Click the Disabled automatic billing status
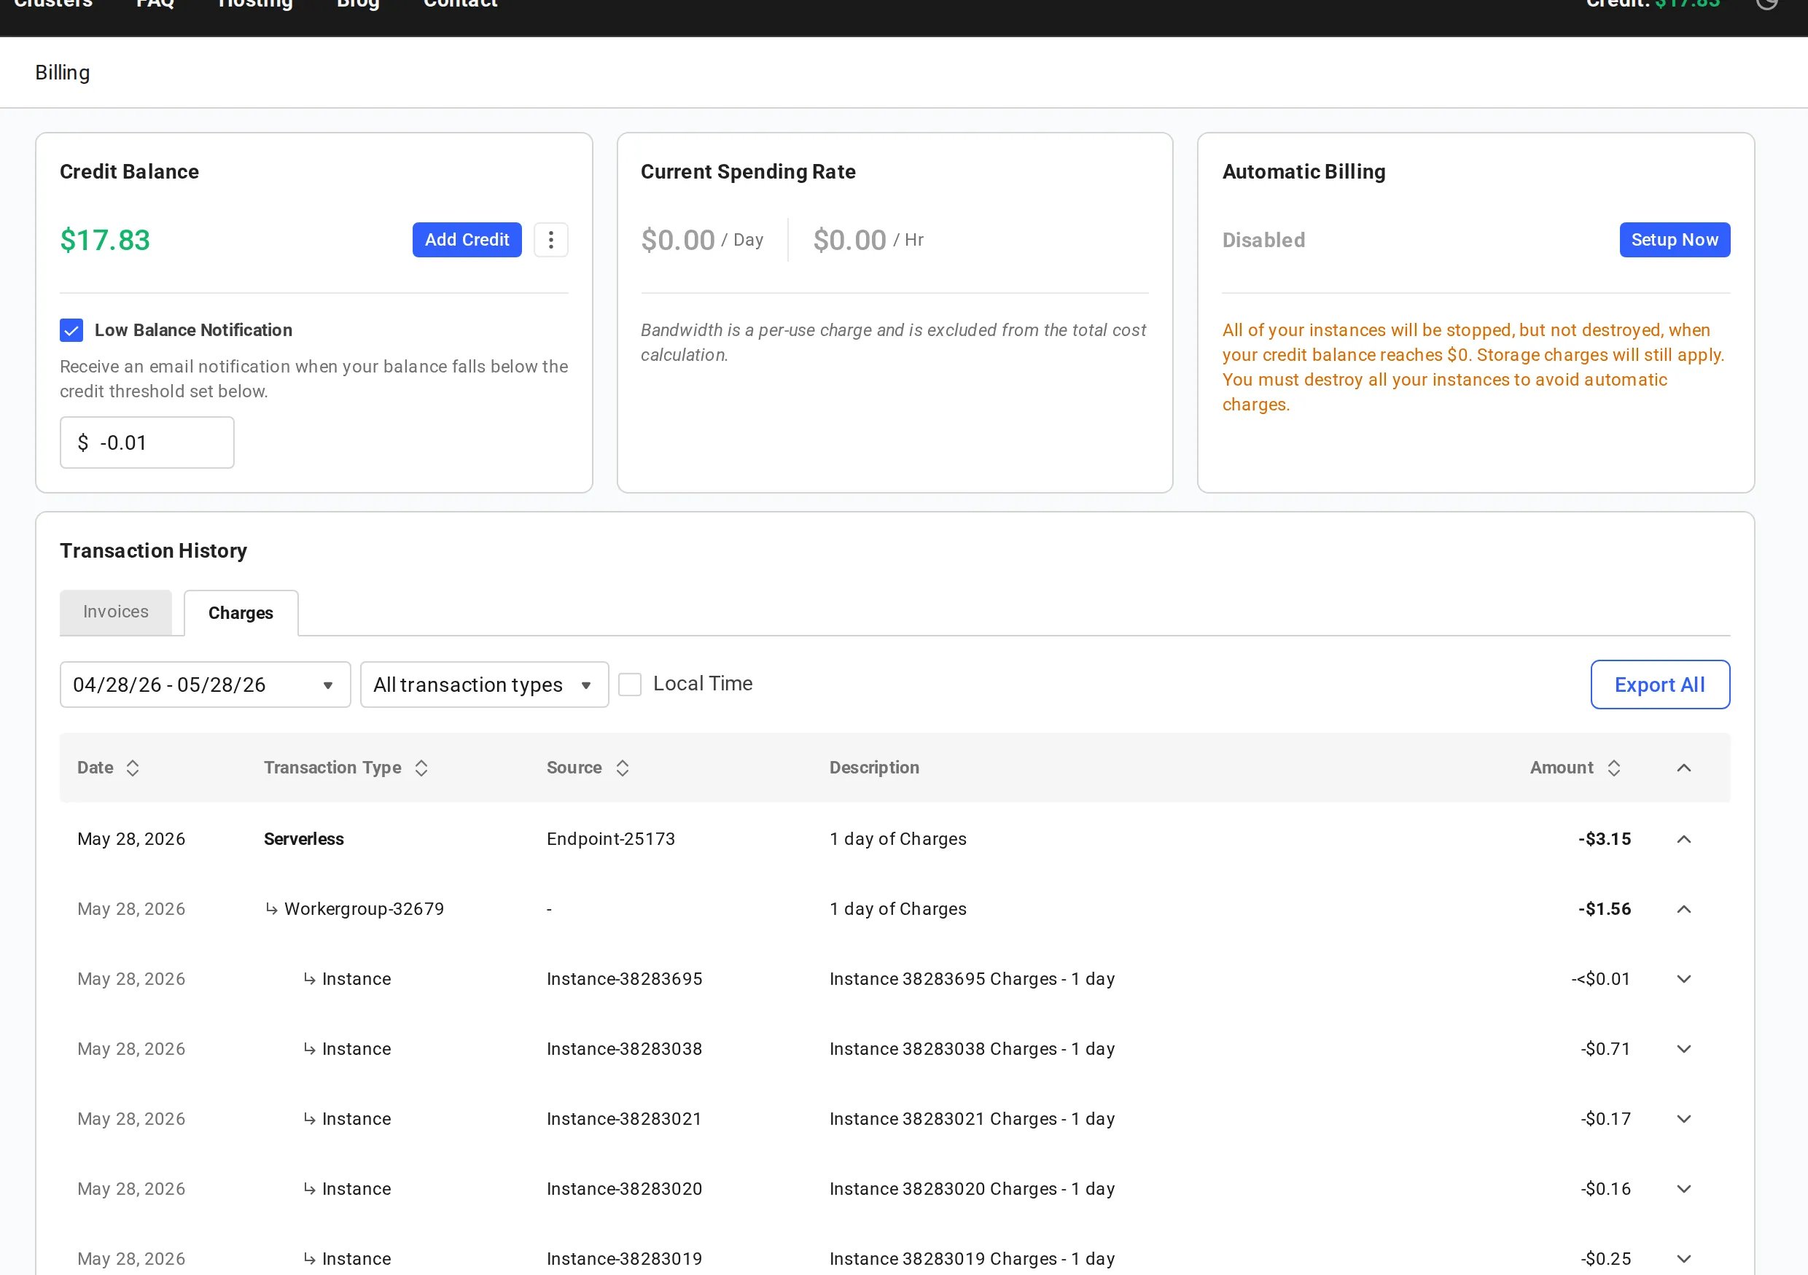The height and width of the screenshot is (1275, 1808). pos(1263,239)
